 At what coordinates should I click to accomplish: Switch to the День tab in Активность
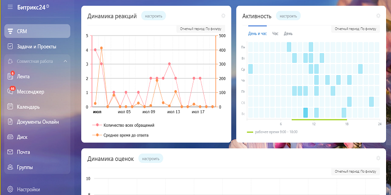(x=288, y=34)
